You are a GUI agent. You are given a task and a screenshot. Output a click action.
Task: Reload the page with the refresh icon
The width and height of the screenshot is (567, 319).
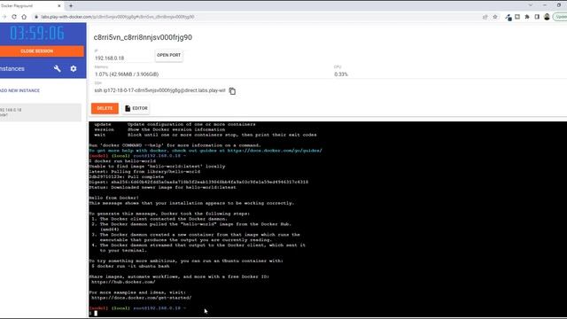point(14,17)
